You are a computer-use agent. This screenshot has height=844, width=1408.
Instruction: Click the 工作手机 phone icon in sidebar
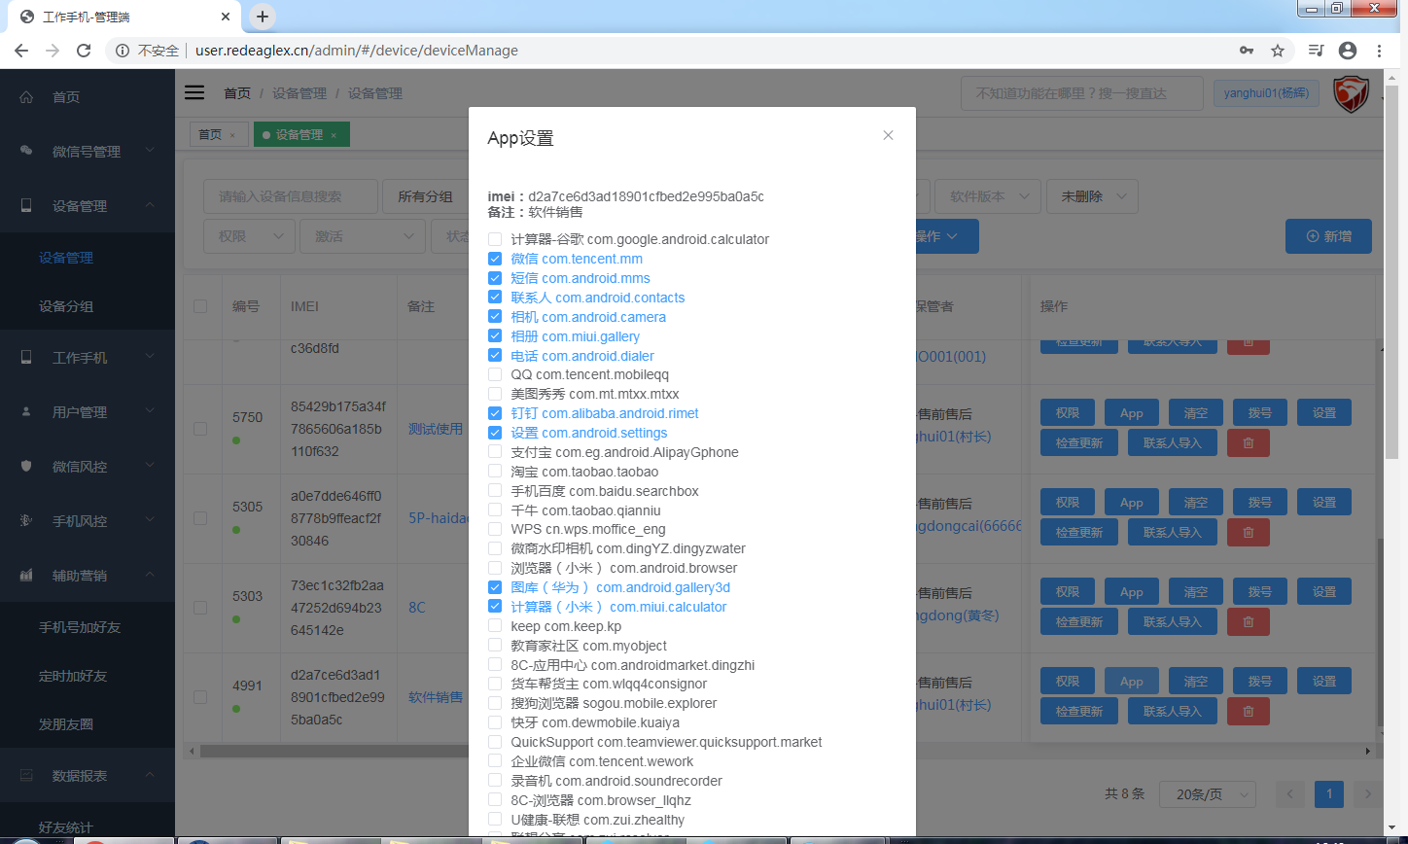[26, 358]
